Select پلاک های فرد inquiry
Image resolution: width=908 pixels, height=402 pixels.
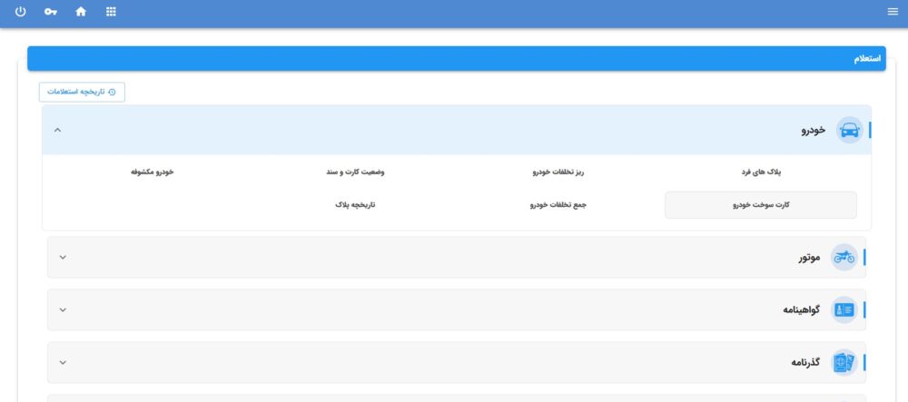pos(761,172)
